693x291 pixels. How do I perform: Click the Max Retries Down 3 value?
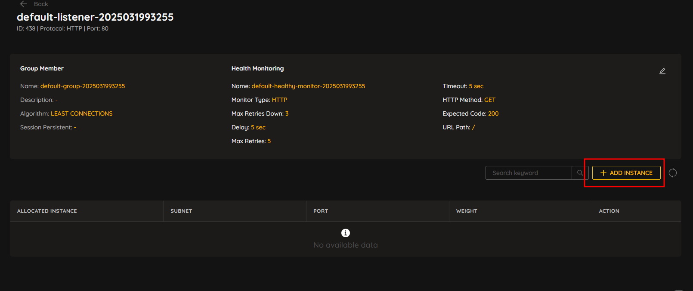coord(287,113)
